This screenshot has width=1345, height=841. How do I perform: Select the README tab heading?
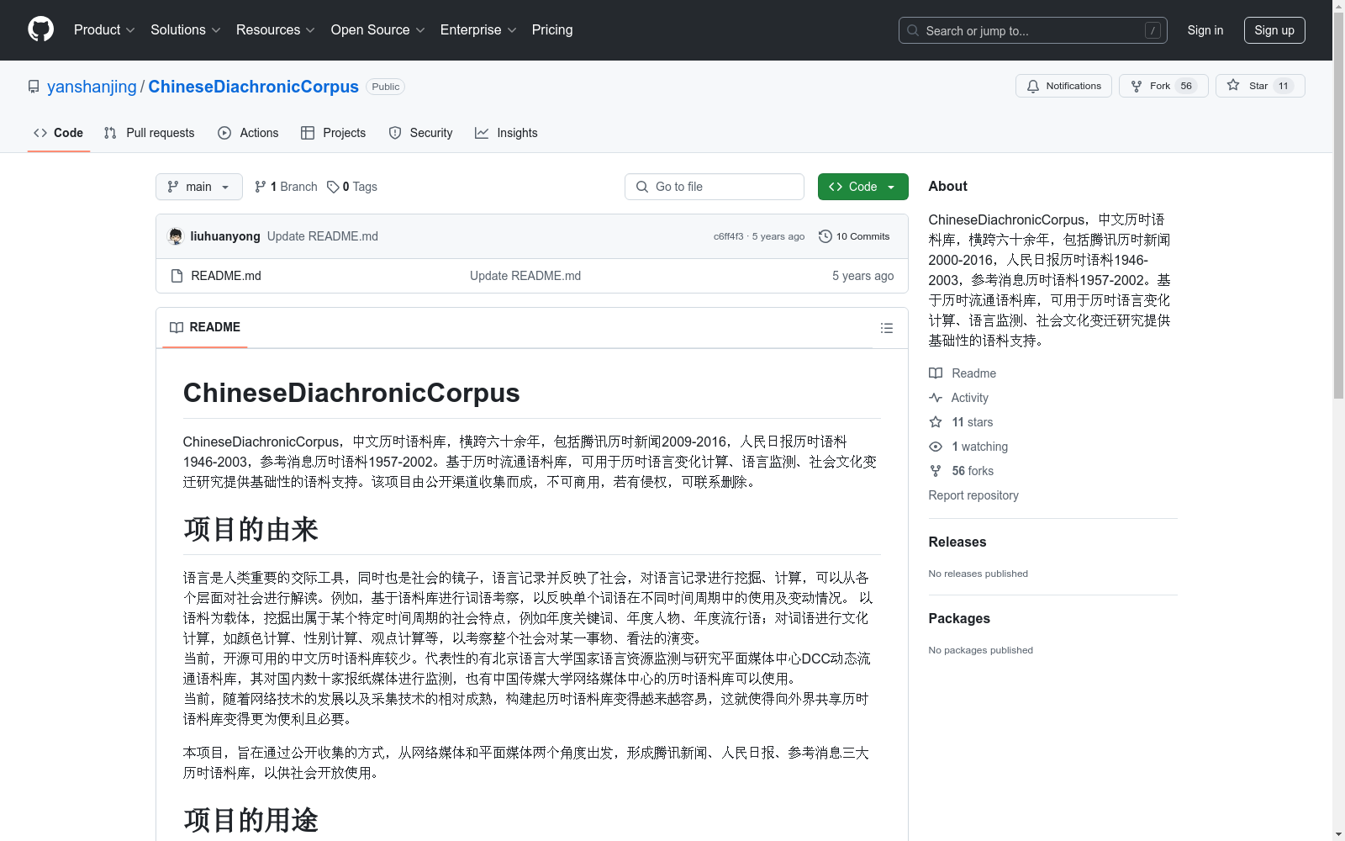point(205,327)
